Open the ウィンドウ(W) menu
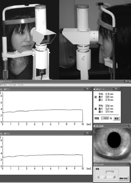 (x=12, y=85)
